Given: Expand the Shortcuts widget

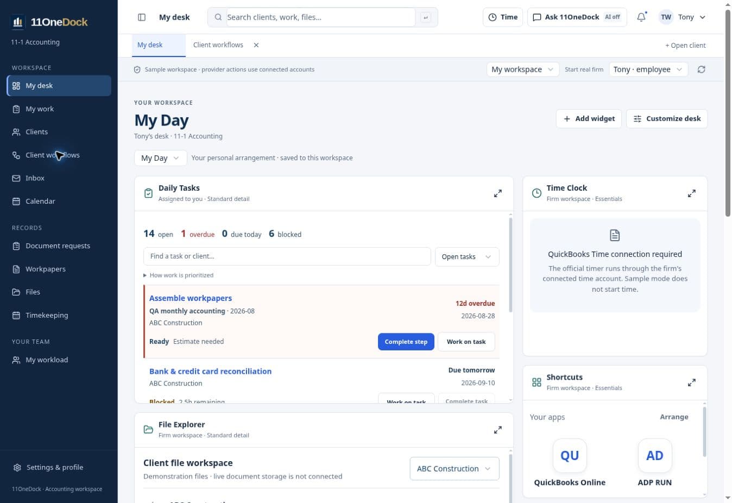Looking at the screenshot, I should click(691, 382).
